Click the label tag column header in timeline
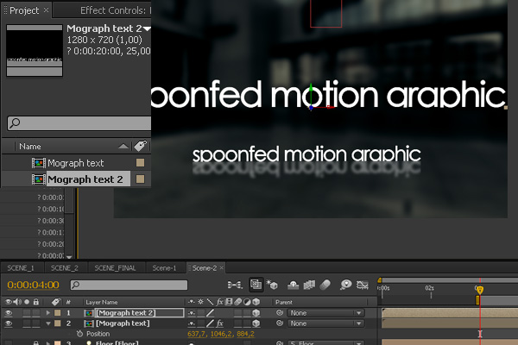The image size is (518, 345). pyautogui.click(x=55, y=302)
